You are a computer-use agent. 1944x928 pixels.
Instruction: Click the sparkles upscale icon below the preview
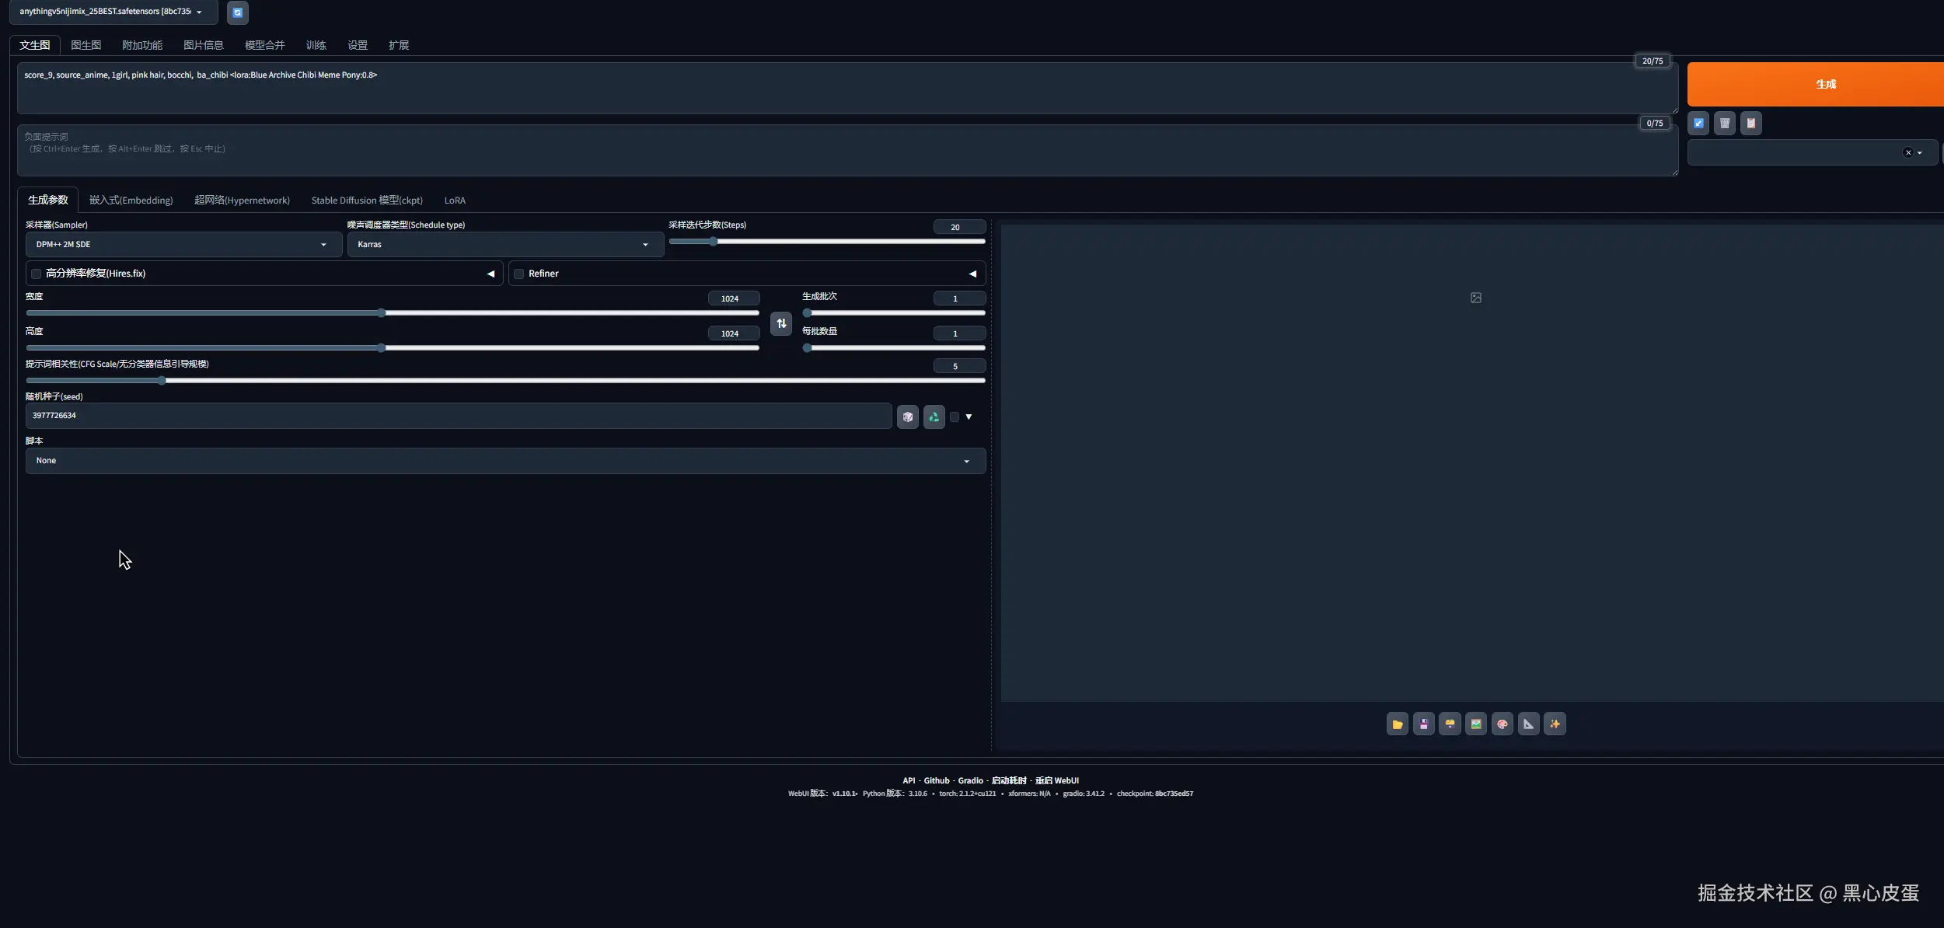tap(1555, 724)
